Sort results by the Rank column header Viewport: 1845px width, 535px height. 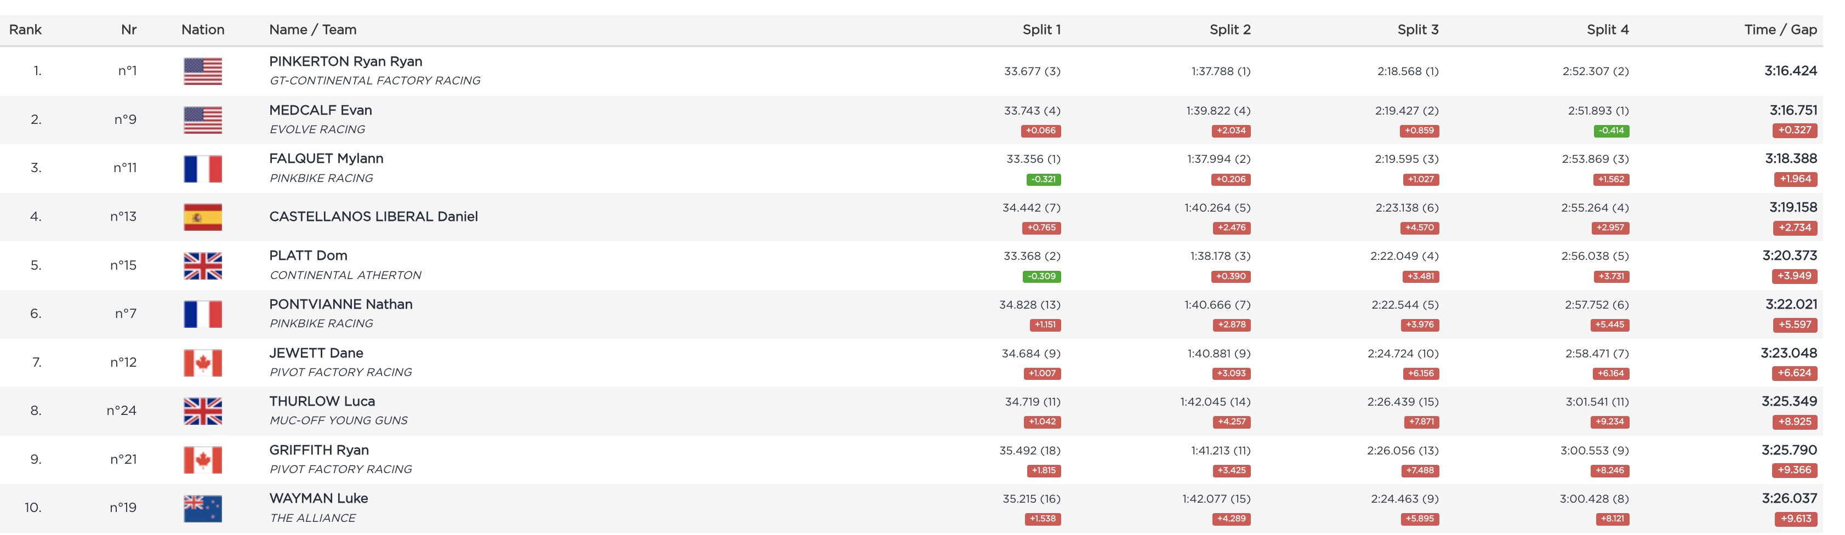[25, 30]
